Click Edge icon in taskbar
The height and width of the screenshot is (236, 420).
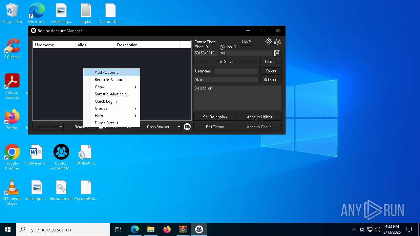(x=135, y=229)
